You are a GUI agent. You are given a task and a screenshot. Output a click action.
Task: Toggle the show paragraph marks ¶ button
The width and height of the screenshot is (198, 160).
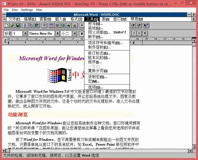click(145, 34)
